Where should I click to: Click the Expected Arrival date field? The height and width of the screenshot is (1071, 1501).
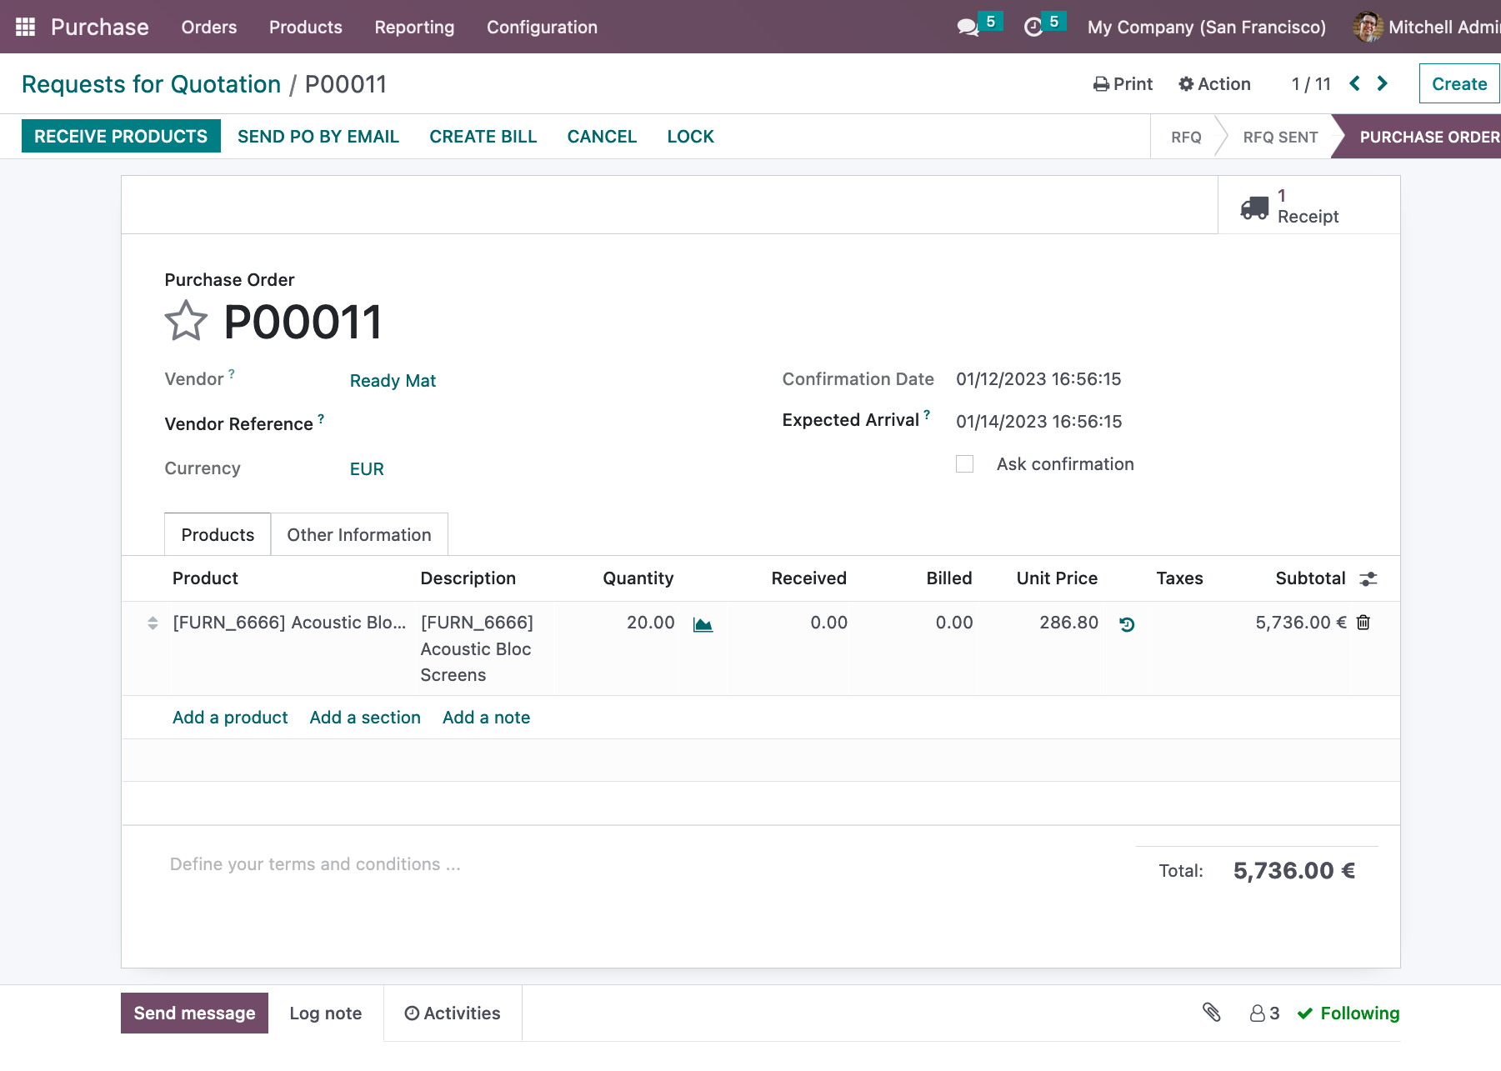[x=1038, y=422]
